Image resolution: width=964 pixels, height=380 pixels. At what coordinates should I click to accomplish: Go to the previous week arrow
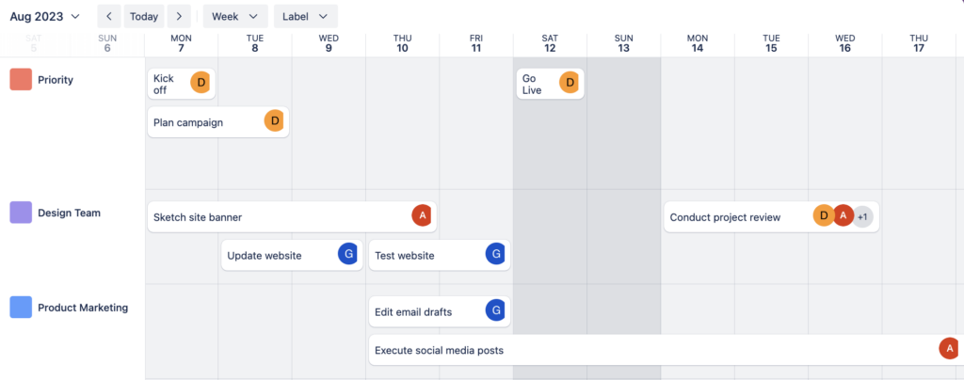pyautogui.click(x=109, y=17)
